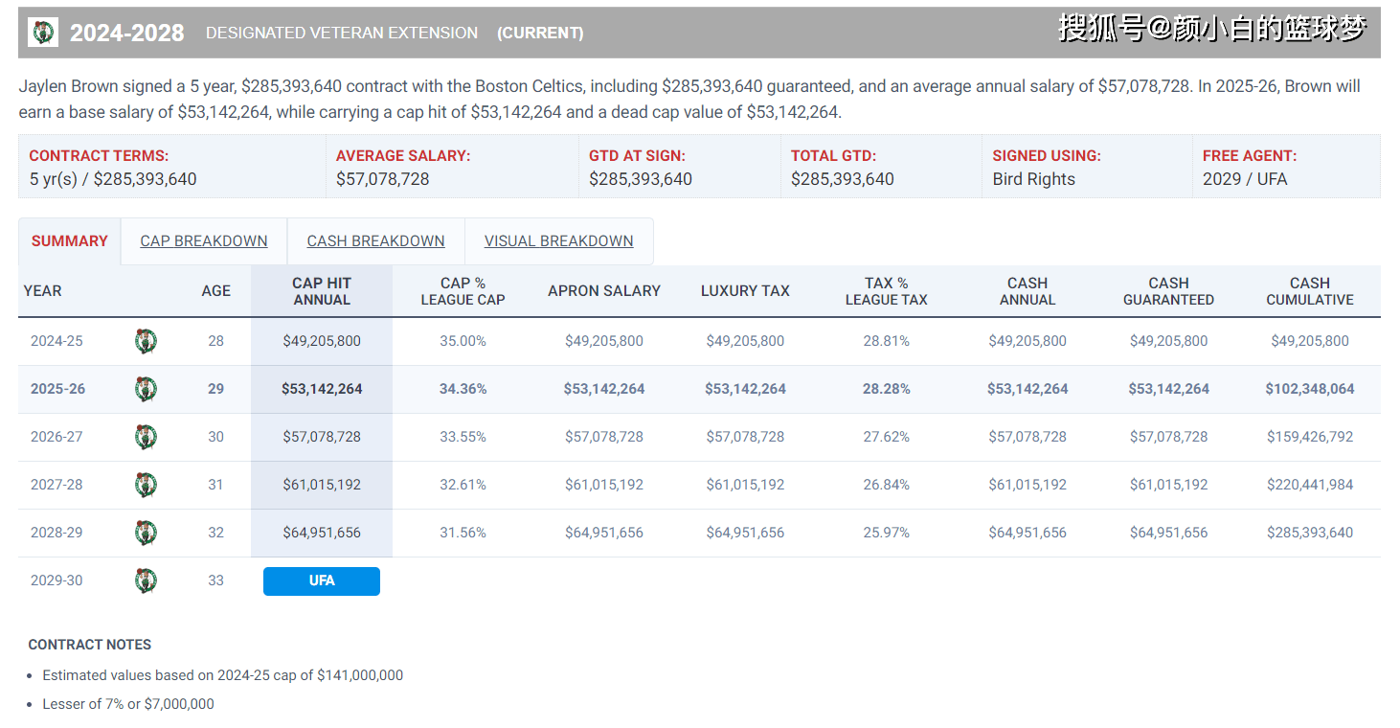
Task: Click the Luxury Tax column header
Action: [745, 291]
